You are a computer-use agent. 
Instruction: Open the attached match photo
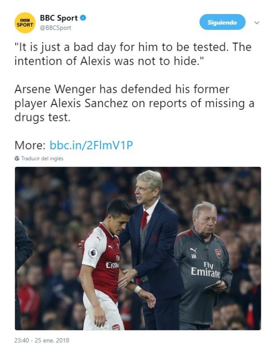(x=138, y=248)
